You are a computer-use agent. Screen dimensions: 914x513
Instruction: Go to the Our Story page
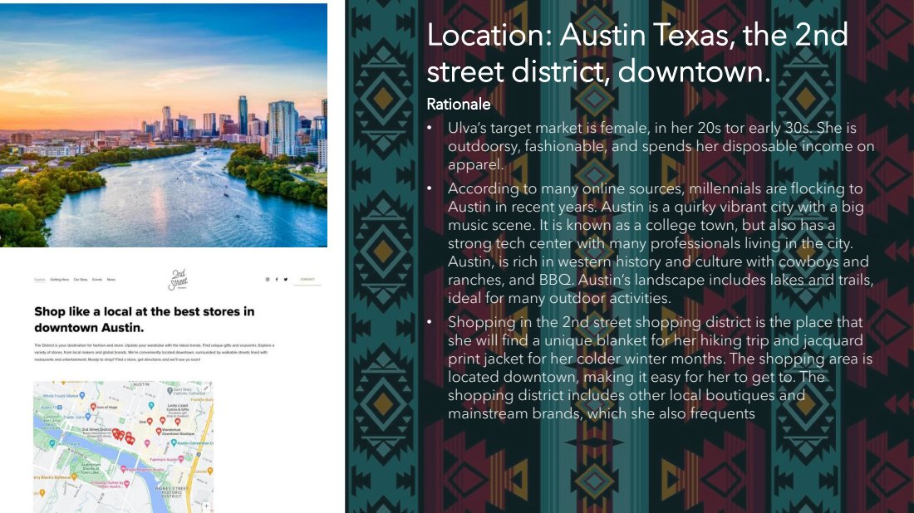pyautogui.click(x=80, y=280)
